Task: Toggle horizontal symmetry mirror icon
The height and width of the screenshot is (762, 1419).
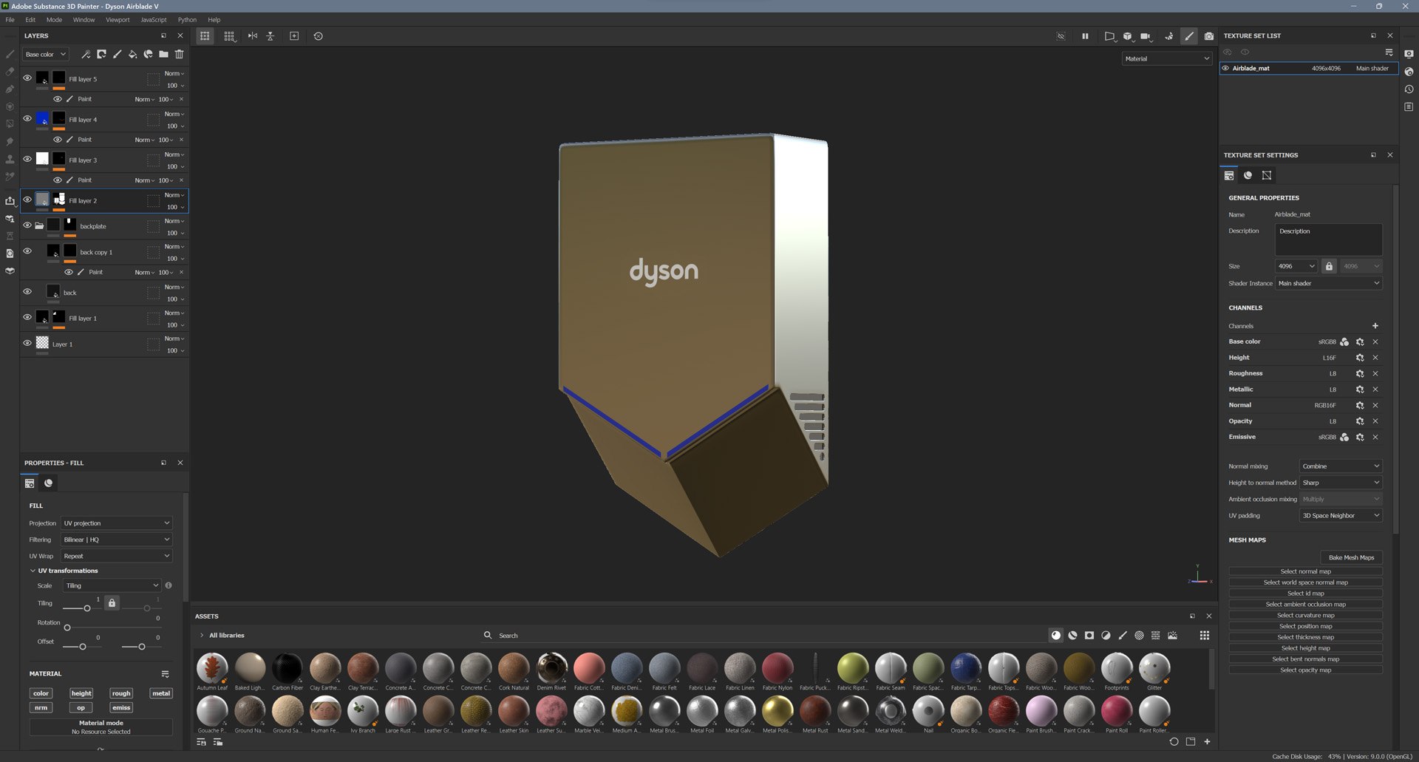Action: 253,35
